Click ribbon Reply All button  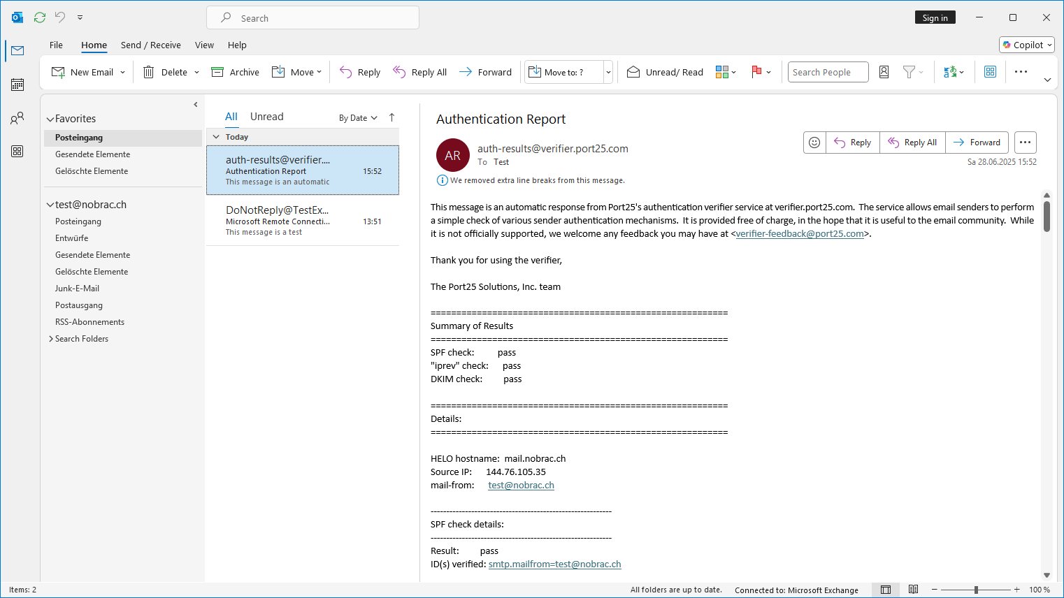[x=420, y=72]
